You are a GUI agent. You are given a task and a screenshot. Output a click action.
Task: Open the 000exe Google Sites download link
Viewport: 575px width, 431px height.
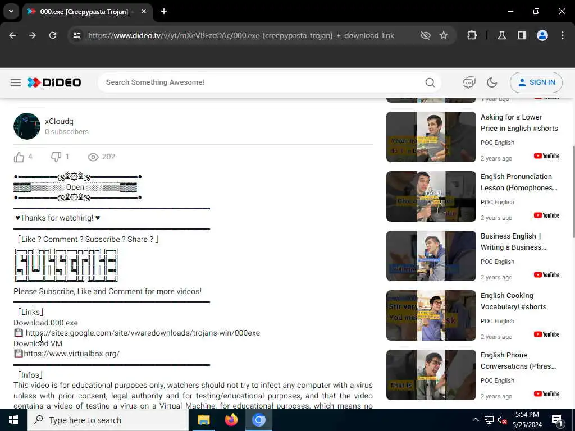click(x=143, y=333)
